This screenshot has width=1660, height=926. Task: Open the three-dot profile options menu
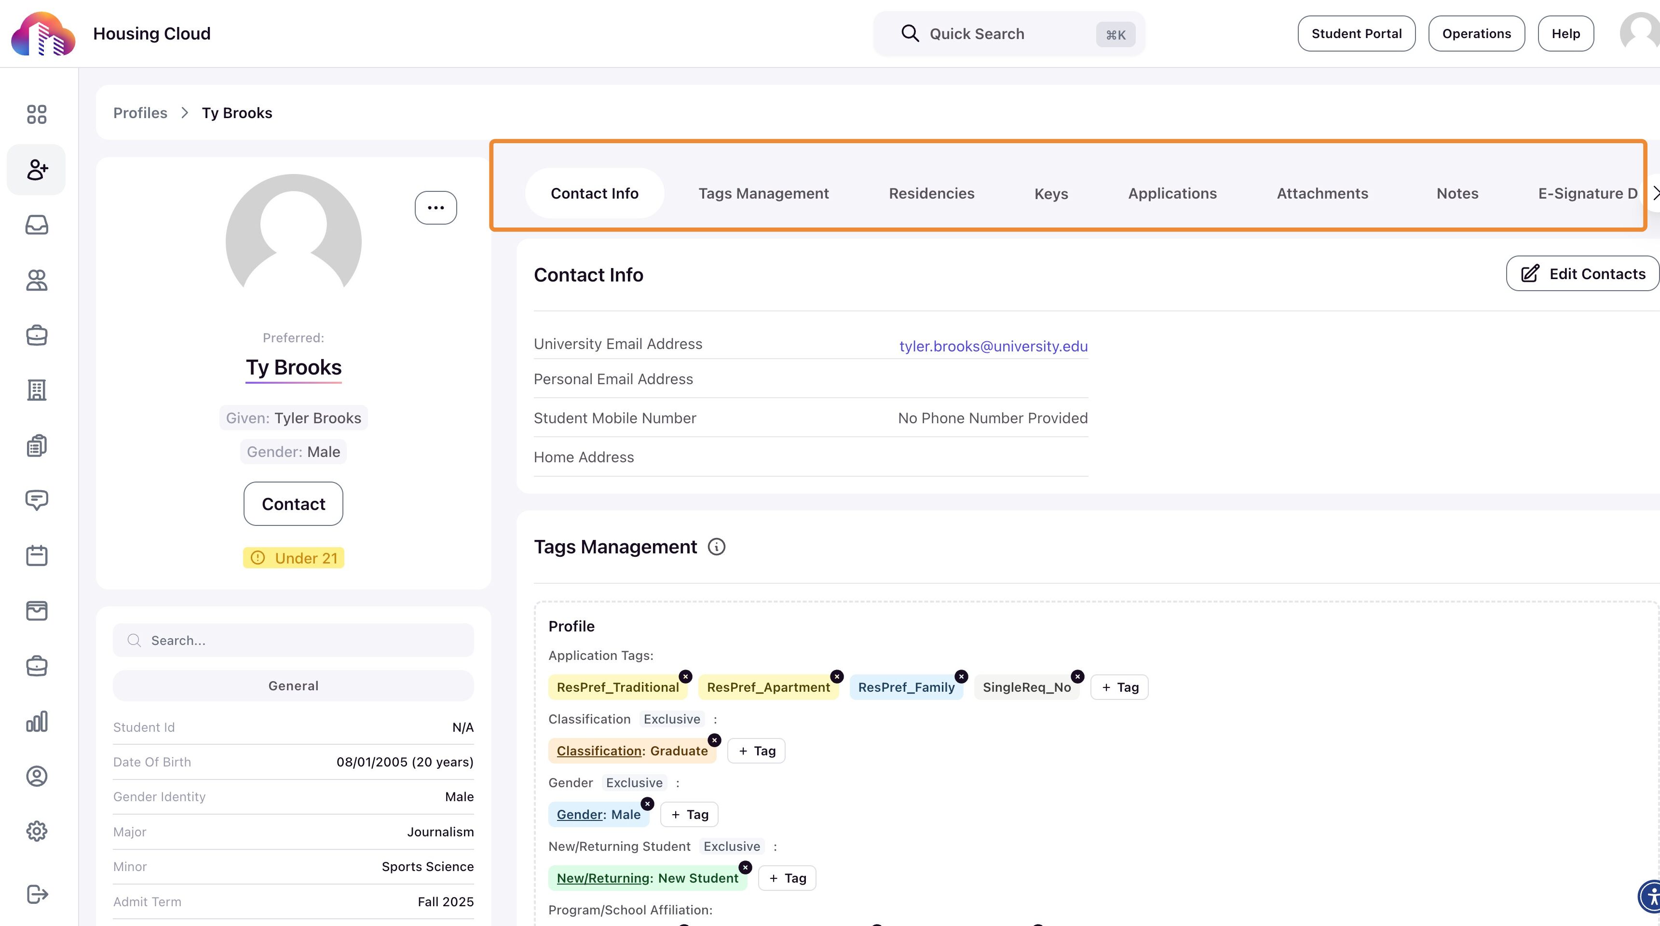[435, 207]
